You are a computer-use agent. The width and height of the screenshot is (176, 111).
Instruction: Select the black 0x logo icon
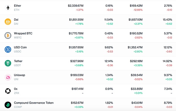[x=8, y=91]
